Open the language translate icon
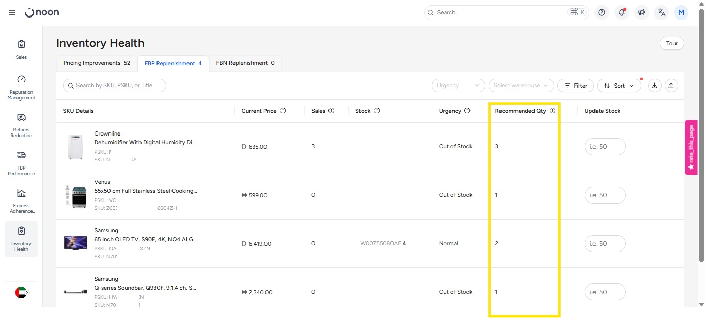This screenshot has height=318, width=705. pos(661,13)
